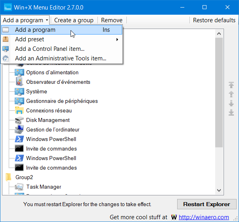Viewport: 239px width, 222px height.
Task: Click the Add a program menu icon
Action: pos(6,30)
